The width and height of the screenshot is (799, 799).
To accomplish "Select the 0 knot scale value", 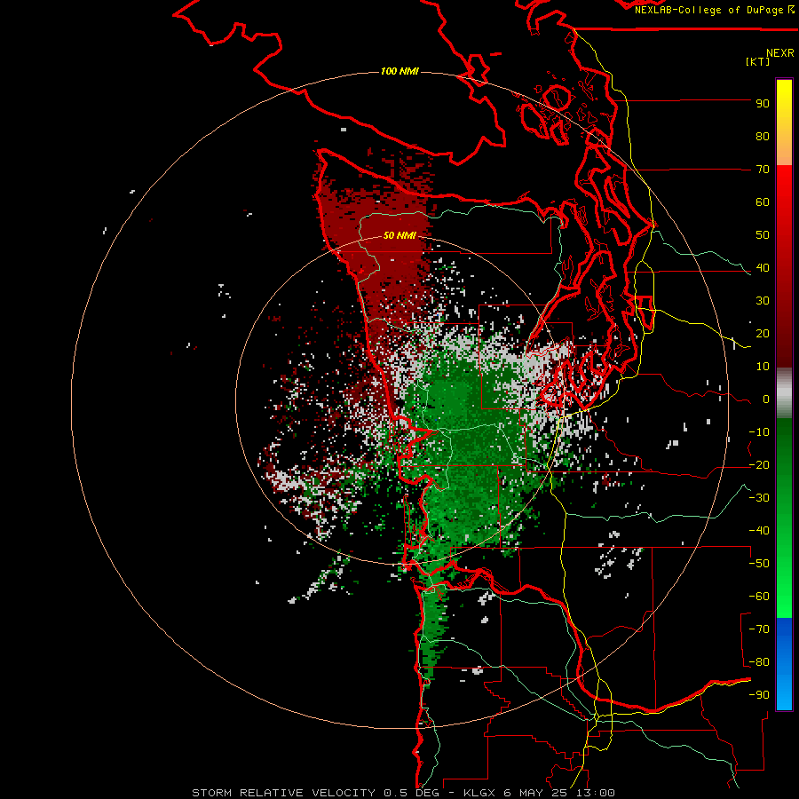I will tap(766, 399).
